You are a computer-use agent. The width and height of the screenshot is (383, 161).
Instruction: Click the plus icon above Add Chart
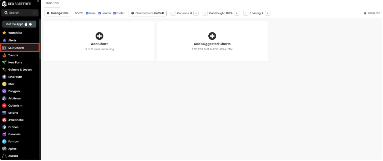(99, 36)
